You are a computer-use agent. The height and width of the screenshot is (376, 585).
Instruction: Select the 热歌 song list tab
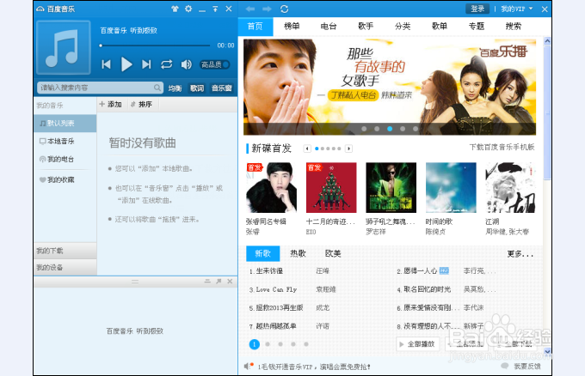(299, 253)
